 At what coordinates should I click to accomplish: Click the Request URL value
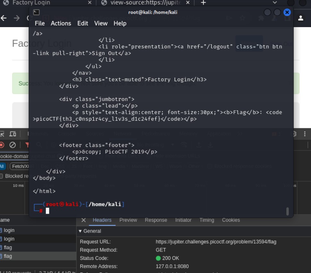pos(216,242)
